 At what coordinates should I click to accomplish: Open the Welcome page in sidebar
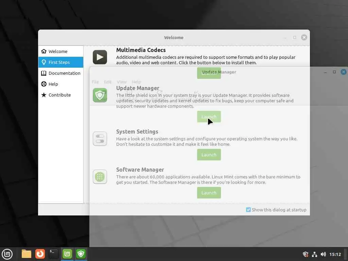(60, 51)
